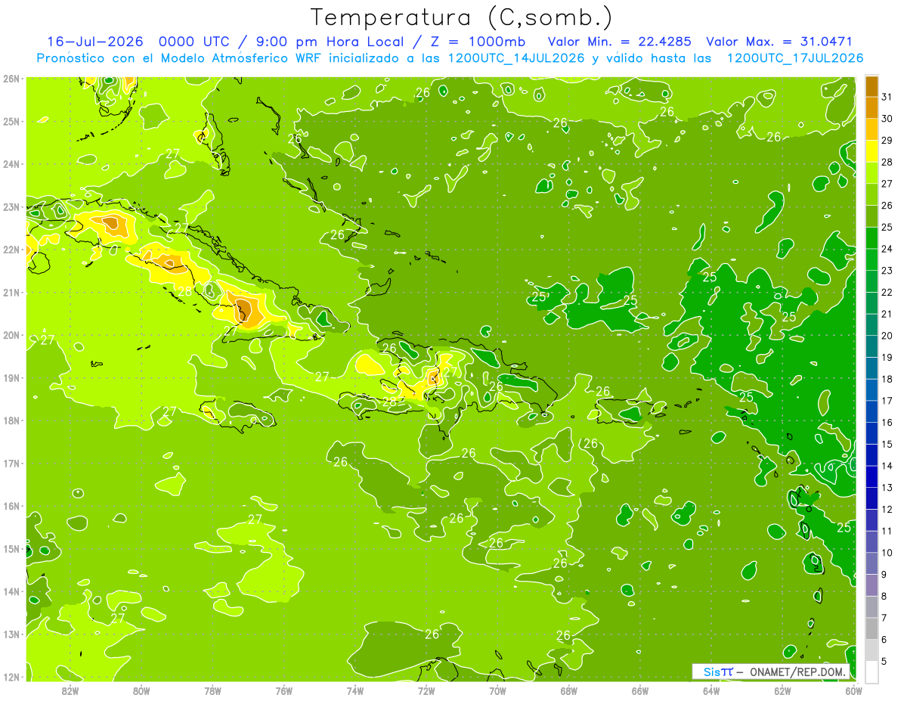
Task: Click the '64W' longitude axis label
Action: [x=711, y=690]
